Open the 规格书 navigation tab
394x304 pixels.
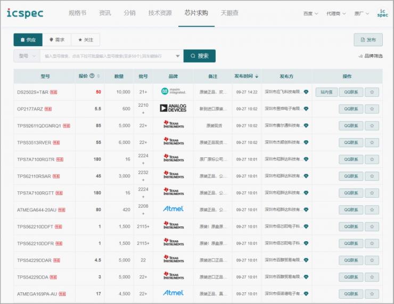77,13
